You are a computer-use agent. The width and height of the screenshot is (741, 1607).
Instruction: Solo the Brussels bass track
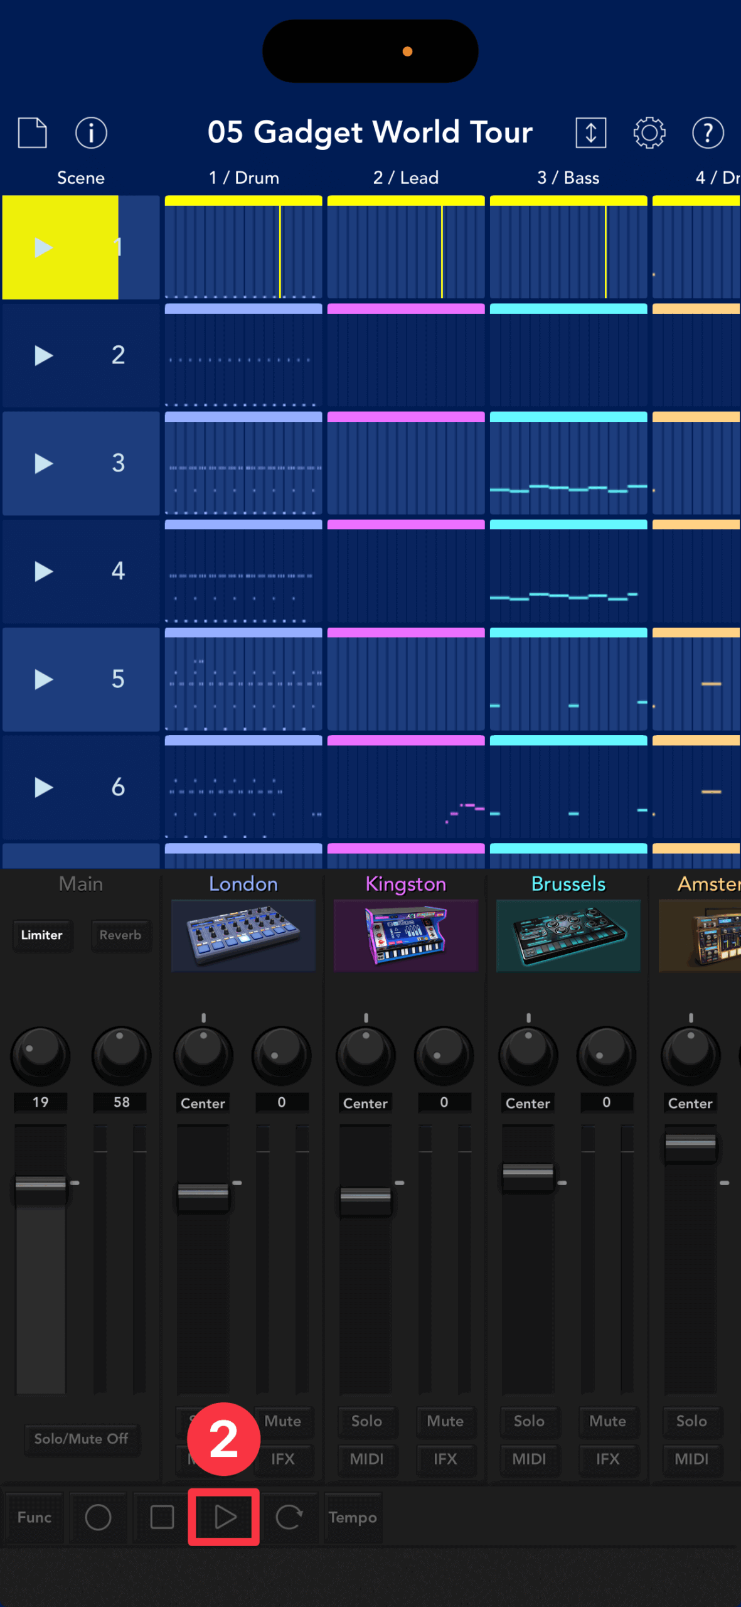528,1421
